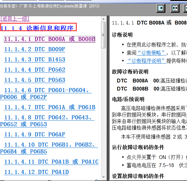Open 11.1.4.2 DTC B009F entry

pos(35,49)
